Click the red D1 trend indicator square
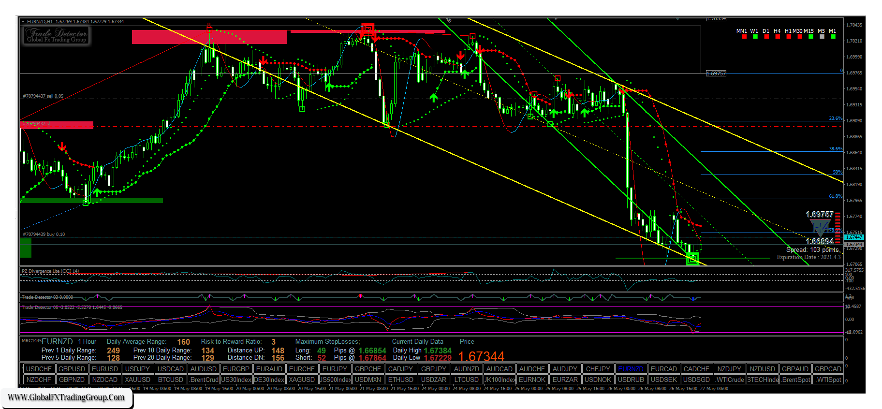Image resolution: width=882 pixels, height=409 pixels. (766, 37)
